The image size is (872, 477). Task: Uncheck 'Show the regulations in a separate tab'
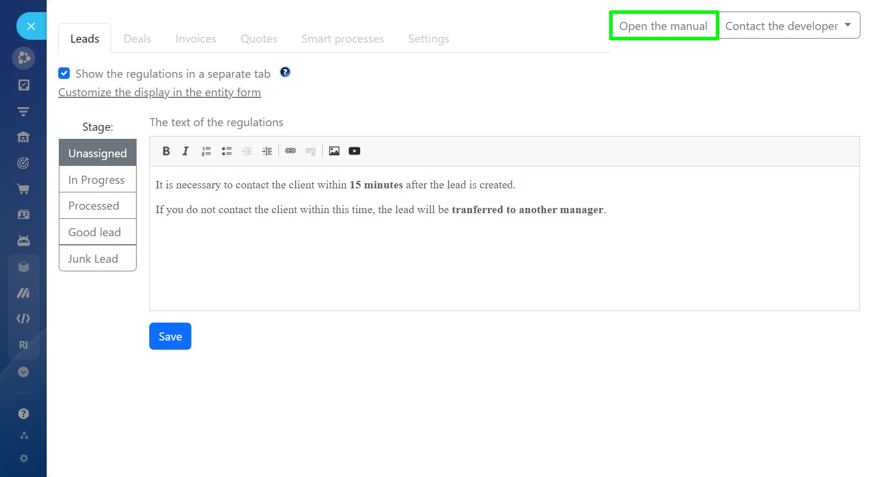tap(64, 73)
